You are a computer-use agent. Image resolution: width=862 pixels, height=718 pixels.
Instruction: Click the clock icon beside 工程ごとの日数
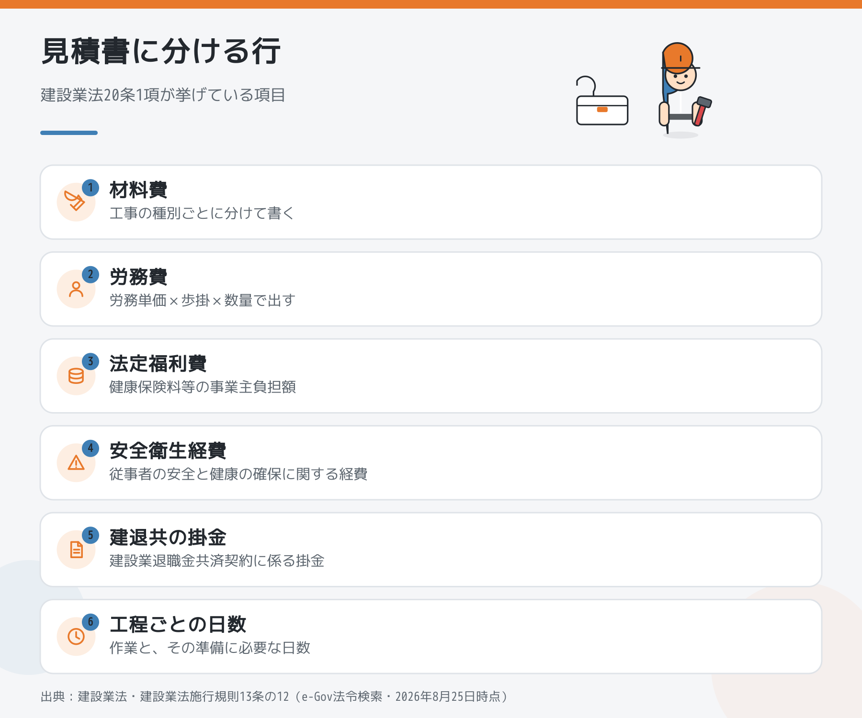click(x=76, y=636)
